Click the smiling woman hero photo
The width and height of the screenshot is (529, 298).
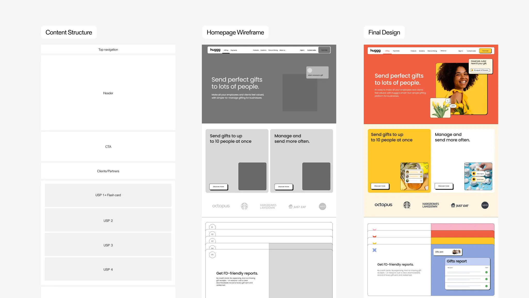click(461, 88)
